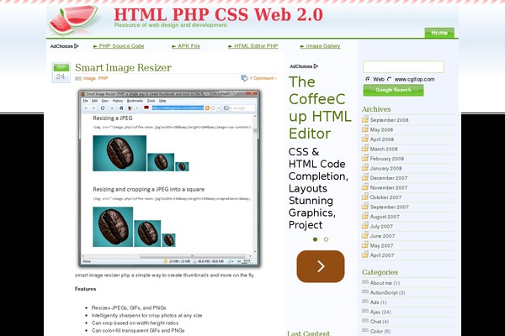The height and width of the screenshot is (336, 505).
Task: Click the CSS & HTML Code Completion ad text
Action: tap(318, 188)
